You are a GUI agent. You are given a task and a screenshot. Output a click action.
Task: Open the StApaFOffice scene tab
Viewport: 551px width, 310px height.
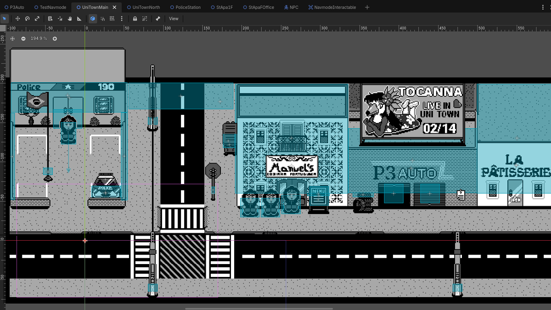pyautogui.click(x=258, y=7)
